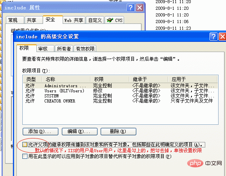Screen dimensions: 226x176
Task: Sort by the 应用于 column header
Action: 193,79
